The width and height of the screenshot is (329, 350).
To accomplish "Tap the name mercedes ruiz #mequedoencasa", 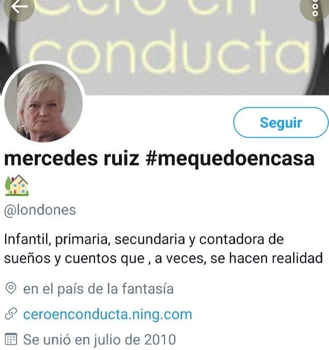I will (x=159, y=159).
